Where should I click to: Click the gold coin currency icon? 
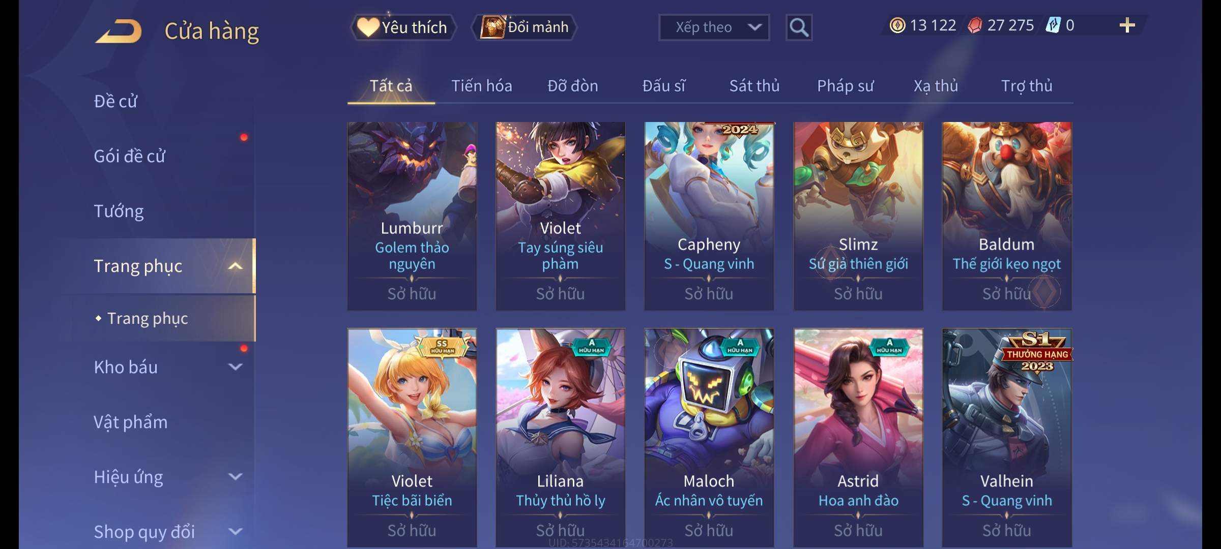(x=897, y=25)
